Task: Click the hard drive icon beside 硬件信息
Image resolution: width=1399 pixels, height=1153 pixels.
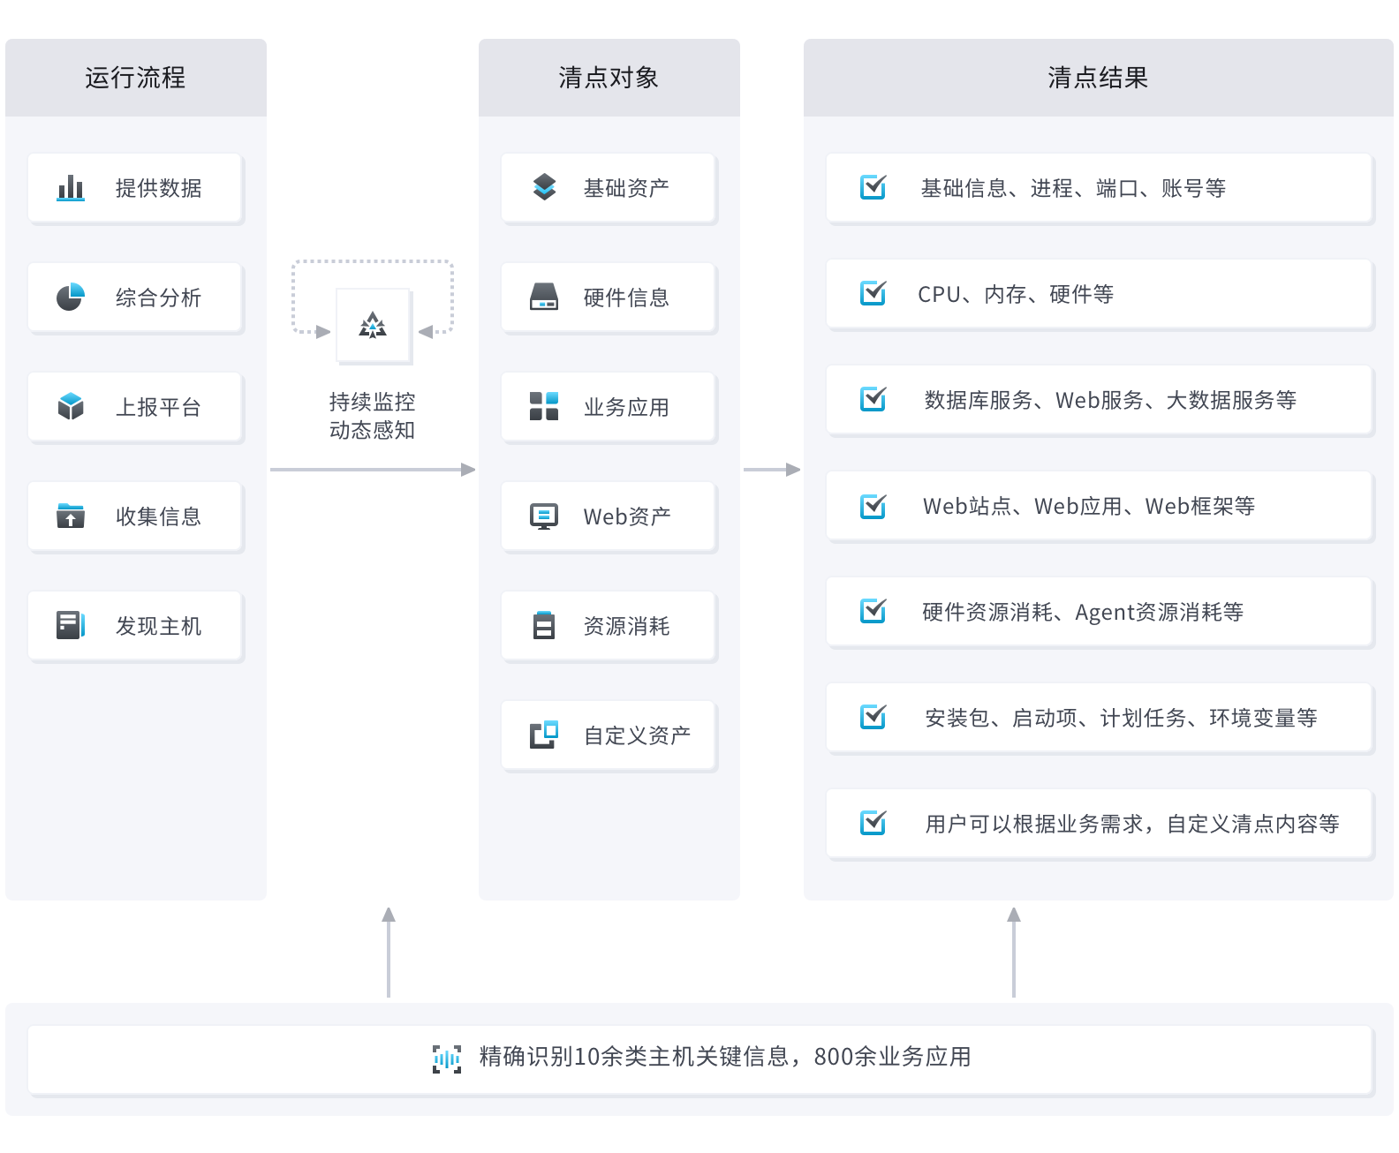Action: [544, 297]
